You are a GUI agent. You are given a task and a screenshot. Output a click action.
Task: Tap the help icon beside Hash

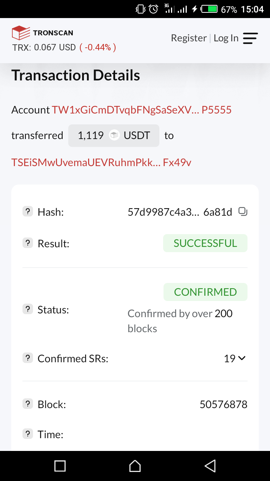[x=28, y=212]
